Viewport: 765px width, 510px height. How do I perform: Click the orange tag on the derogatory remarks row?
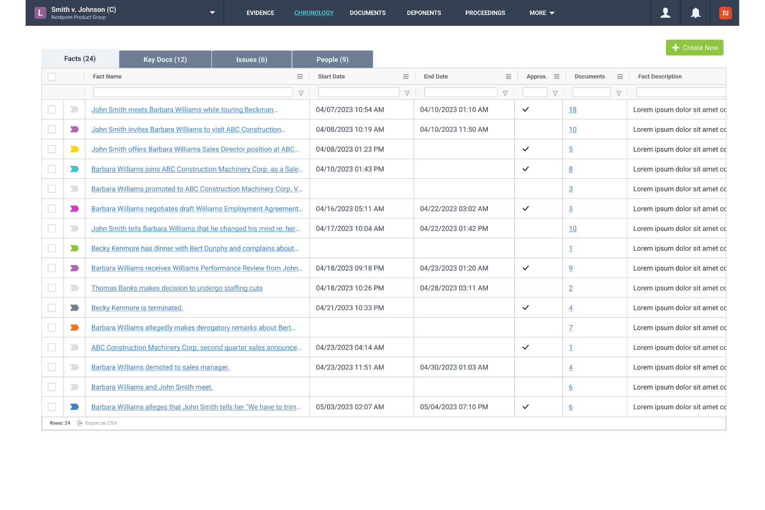point(74,328)
